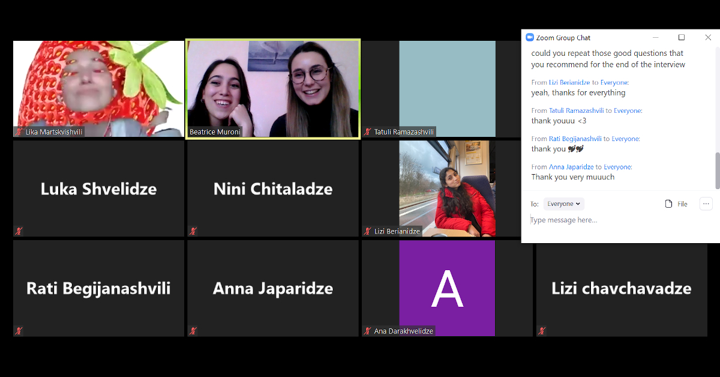
Task: Click the Zoom camera logo in chat title
Action: tap(530, 37)
